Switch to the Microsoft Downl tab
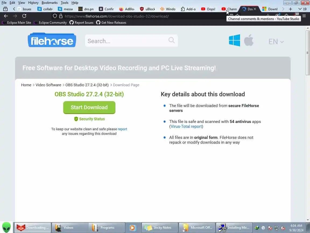The width and height of the screenshot is (310, 233). [270, 9]
